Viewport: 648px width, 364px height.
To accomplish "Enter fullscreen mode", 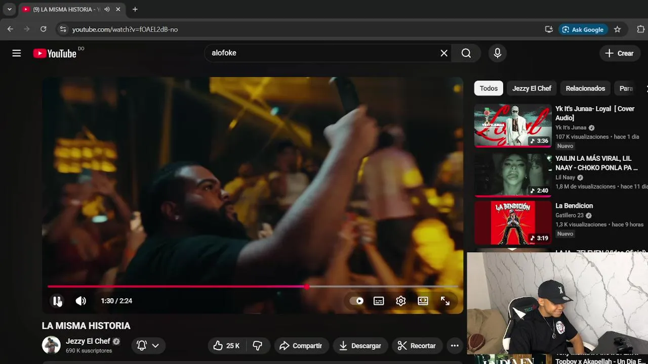I will pyautogui.click(x=445, y=301).
